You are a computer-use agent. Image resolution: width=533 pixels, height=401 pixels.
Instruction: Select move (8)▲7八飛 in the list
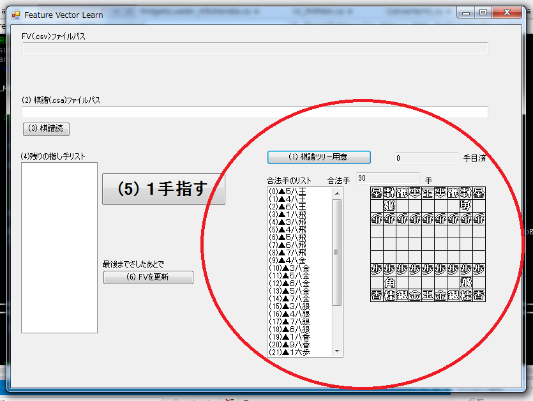point(287,253)
